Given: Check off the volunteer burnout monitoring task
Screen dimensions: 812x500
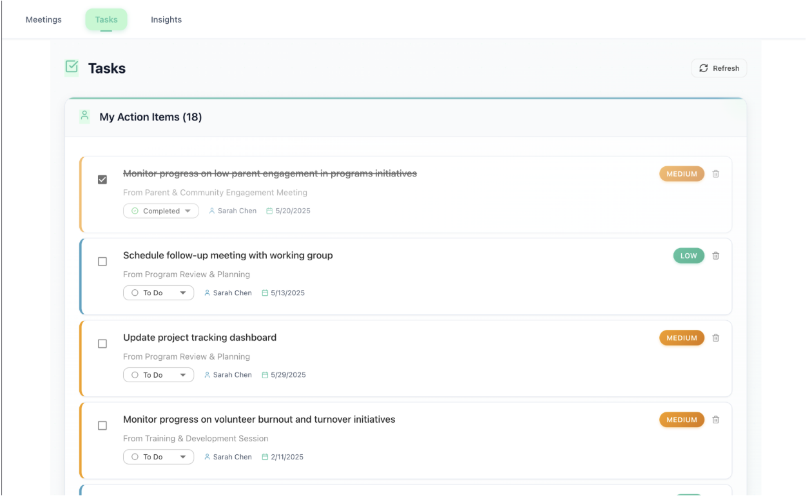Looking at the screenshot, I should click(x=102, y=425).
